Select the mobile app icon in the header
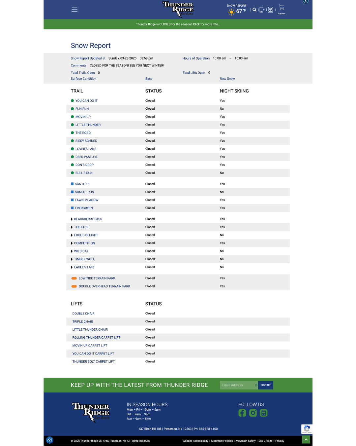The height and width of the screenshot is (446, 356). (x=261, y=10)
